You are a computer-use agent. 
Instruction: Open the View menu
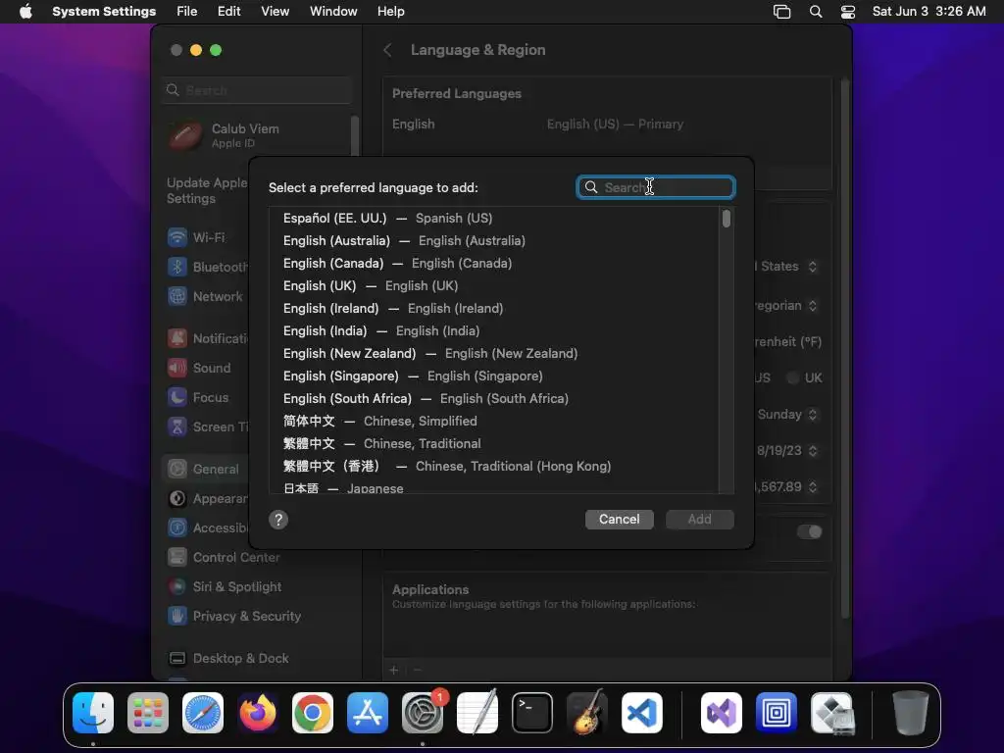point(276,12)
